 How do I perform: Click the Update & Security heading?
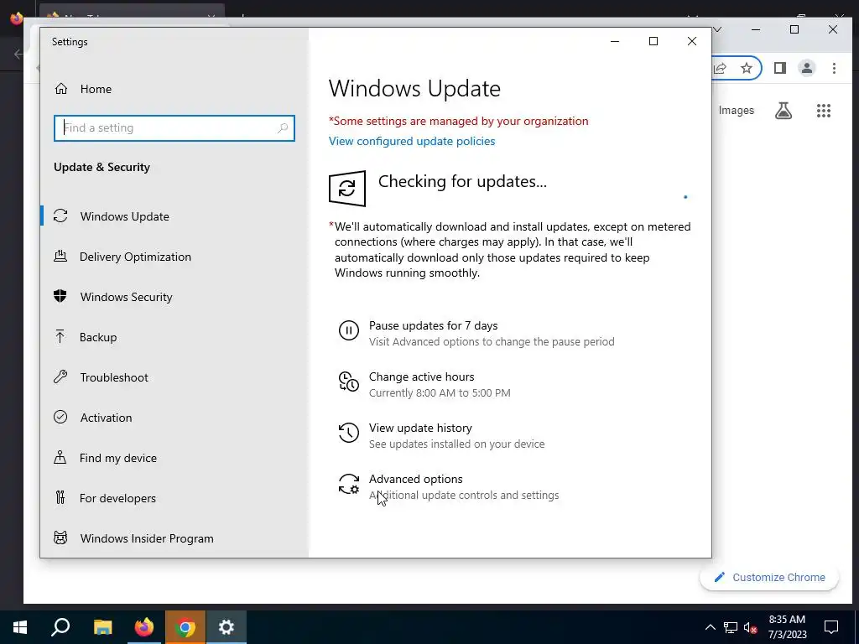(x=102, y=167)
